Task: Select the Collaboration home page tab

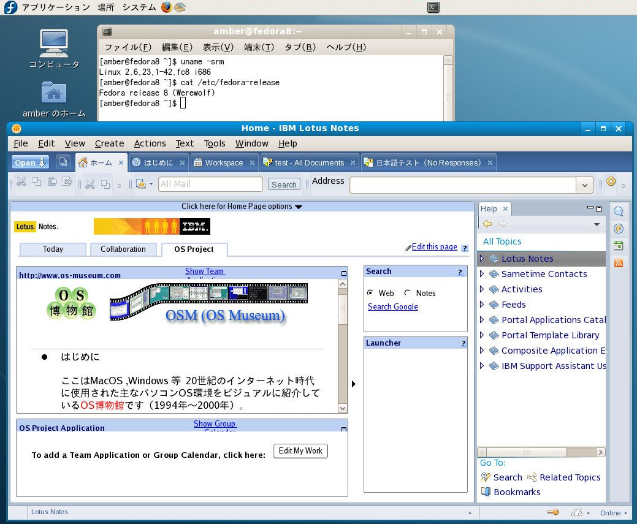Action: [x=123, y=249]
